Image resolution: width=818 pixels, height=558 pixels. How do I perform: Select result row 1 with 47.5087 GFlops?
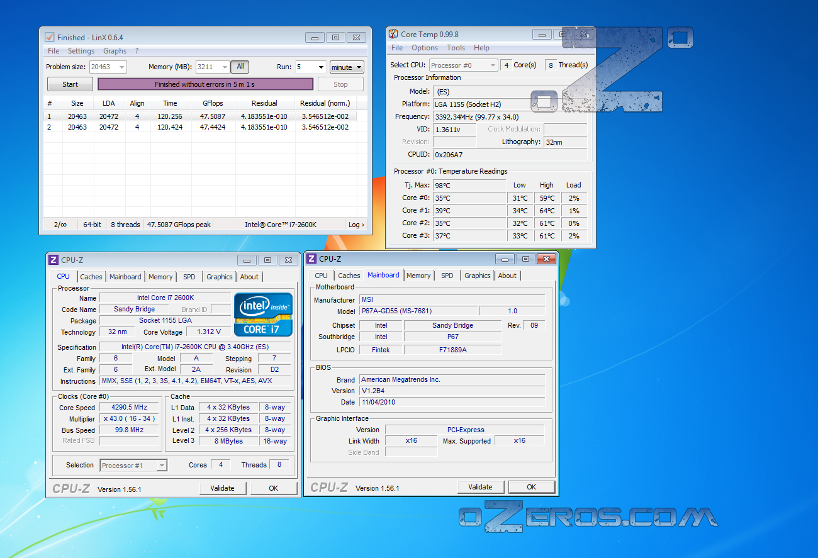click(201, 116)
